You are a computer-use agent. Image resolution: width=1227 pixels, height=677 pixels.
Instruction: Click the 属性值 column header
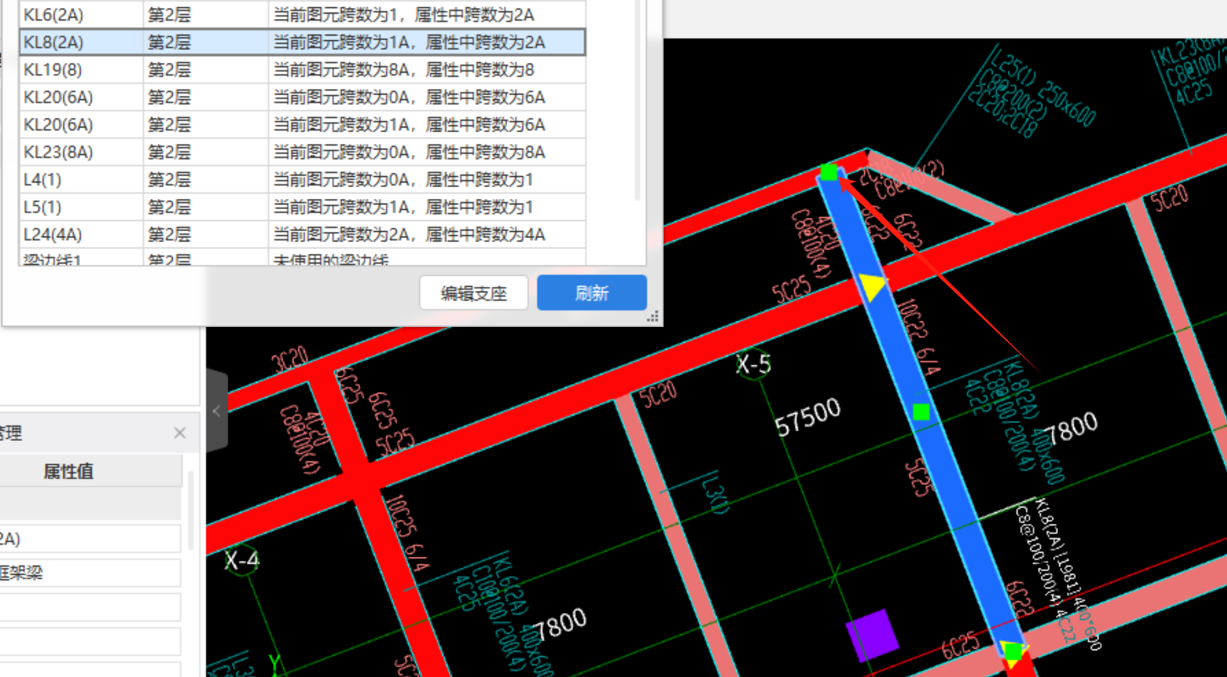pyautogui.click(x=68, y=471)
